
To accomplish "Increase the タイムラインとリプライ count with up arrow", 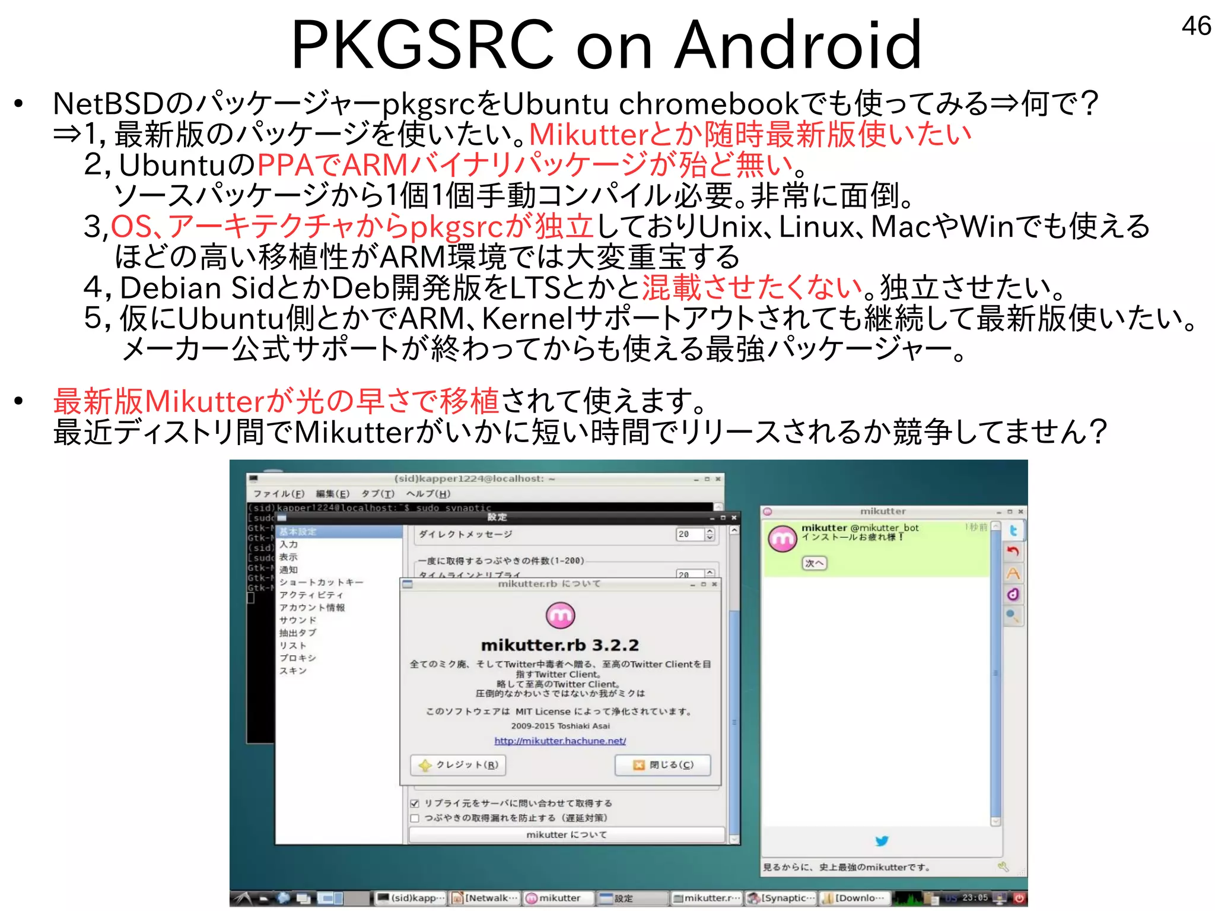I will click(x=710, y=573).
